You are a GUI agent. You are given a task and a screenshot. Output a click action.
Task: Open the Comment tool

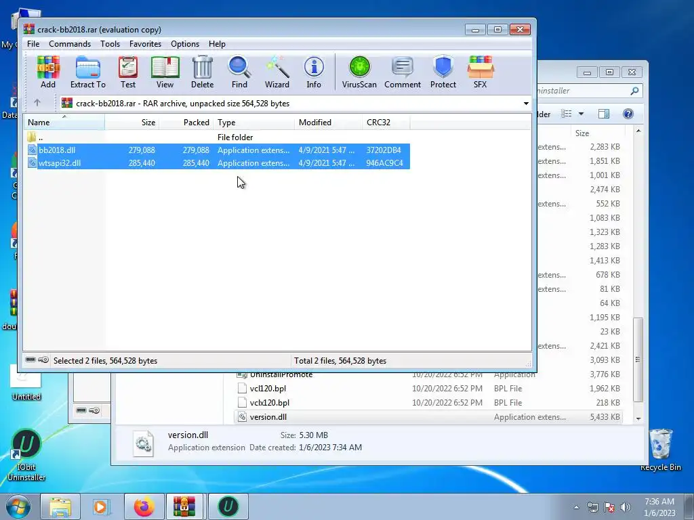403,72
